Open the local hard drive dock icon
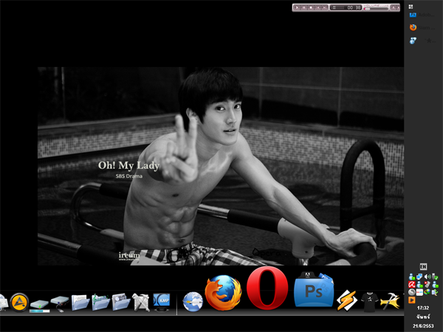The width and height of the screenshot is (443, 332). 39,305
